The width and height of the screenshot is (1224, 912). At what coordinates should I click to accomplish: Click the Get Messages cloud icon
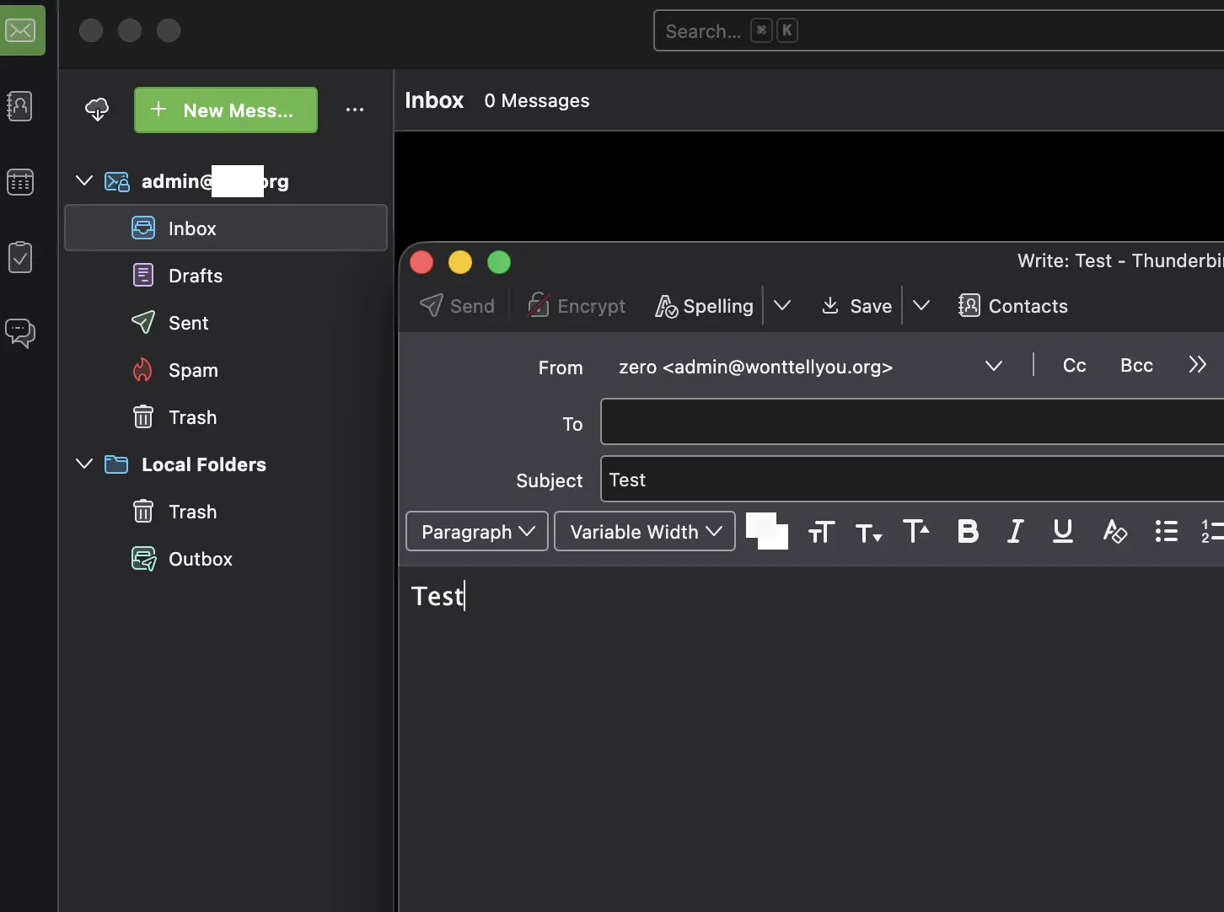(97, 110)
